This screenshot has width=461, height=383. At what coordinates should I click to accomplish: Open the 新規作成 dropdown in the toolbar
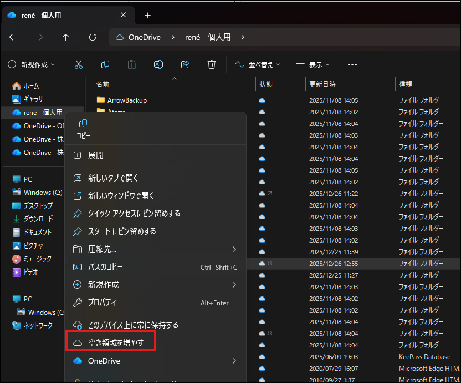click(x=31, y=64)
